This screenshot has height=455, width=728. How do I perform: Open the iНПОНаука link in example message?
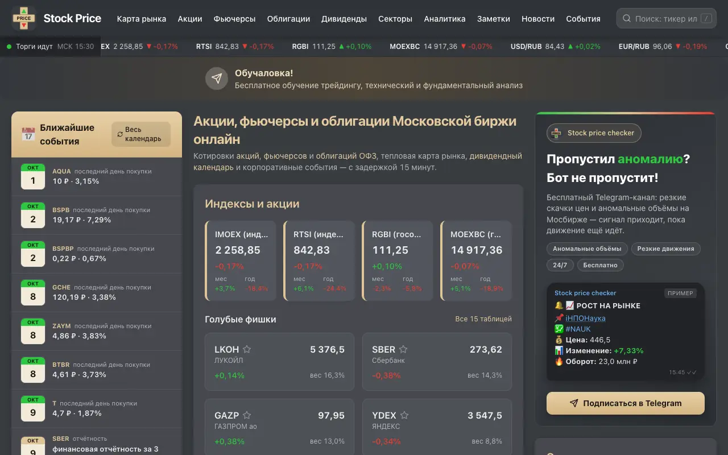(585, 318)
